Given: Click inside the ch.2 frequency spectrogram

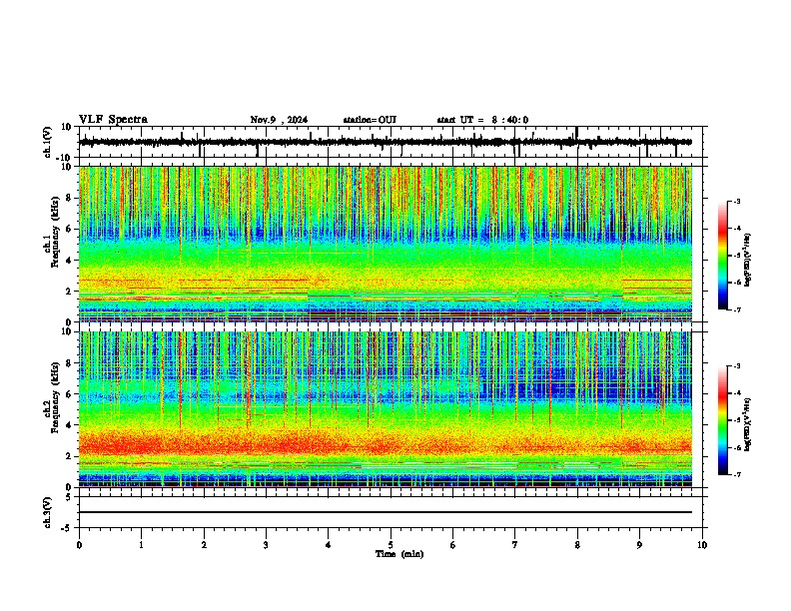Looking at the screenshot, I should [x=386, y=409].
